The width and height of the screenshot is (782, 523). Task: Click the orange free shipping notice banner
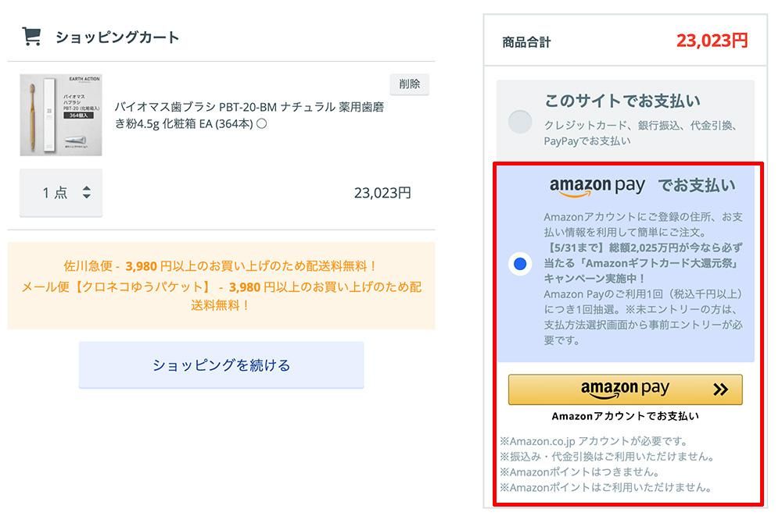click(x=221, y=286)
